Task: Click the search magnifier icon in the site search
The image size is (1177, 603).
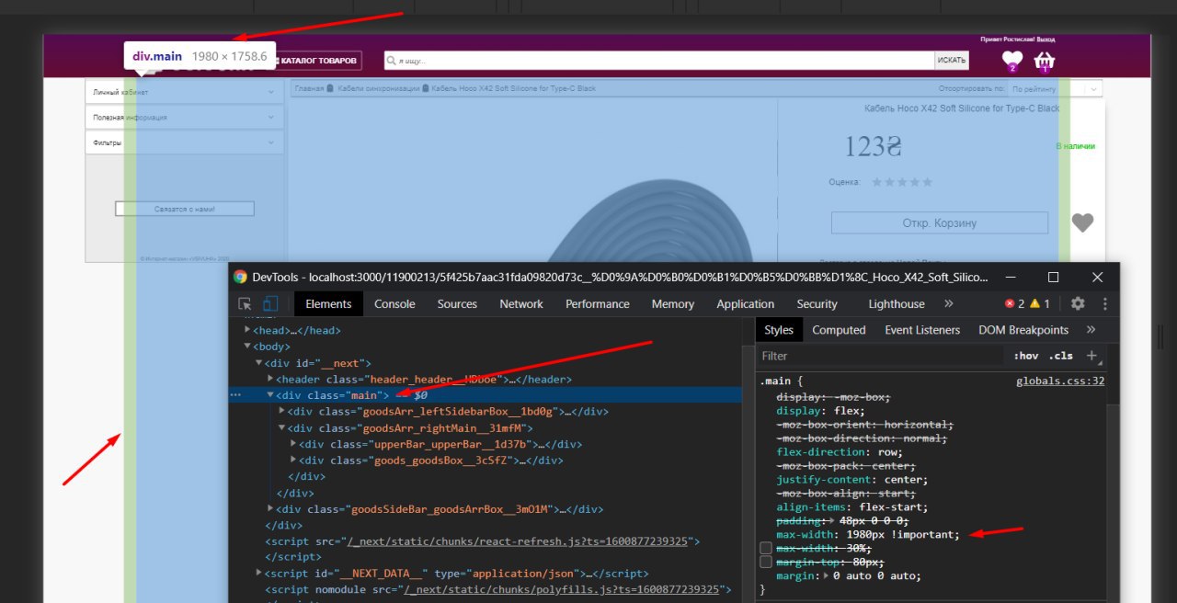Action: (x=392, y=61)
